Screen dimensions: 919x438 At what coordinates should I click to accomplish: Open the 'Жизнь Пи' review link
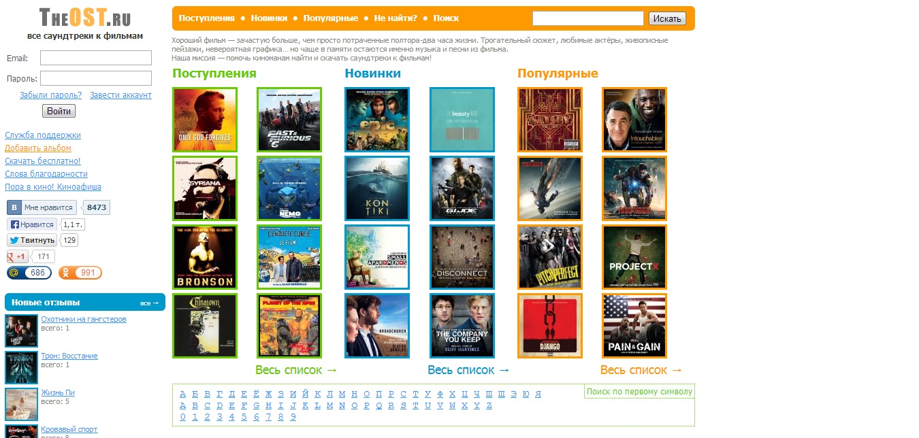tap(58, 392)
